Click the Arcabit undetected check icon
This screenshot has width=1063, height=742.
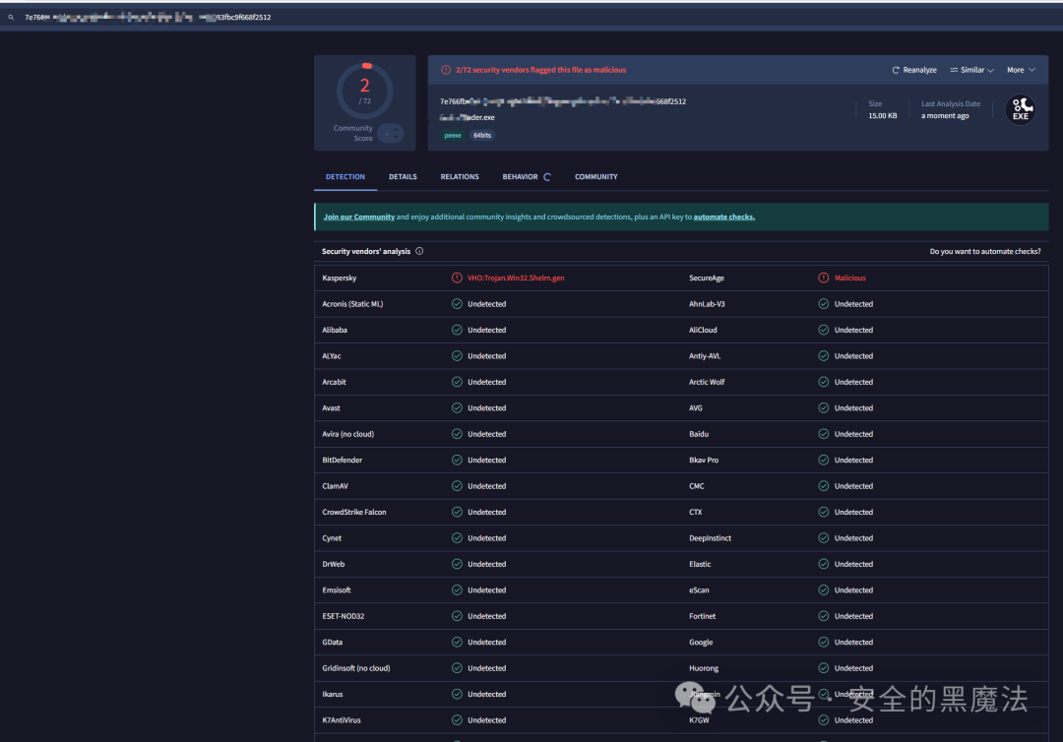coord(457,382)
